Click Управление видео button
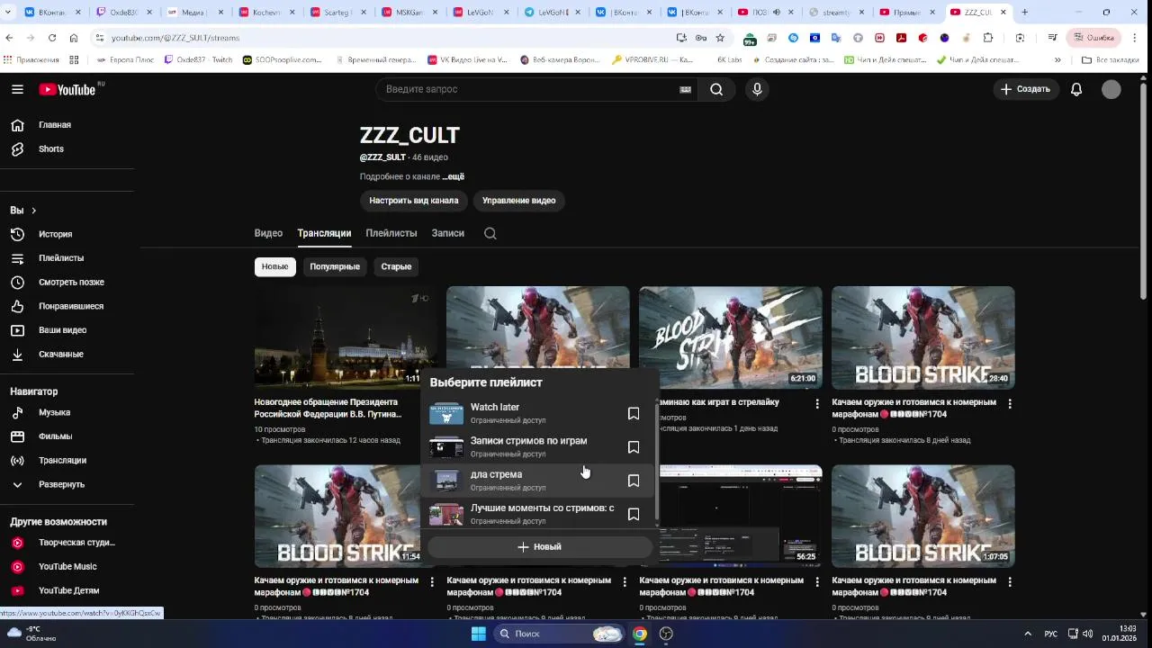This screenshot has height=648, width=1152. point(518,201)
